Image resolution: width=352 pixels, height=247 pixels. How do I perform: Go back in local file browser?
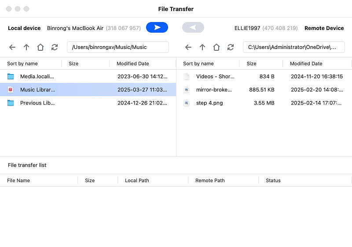(12, 47)
